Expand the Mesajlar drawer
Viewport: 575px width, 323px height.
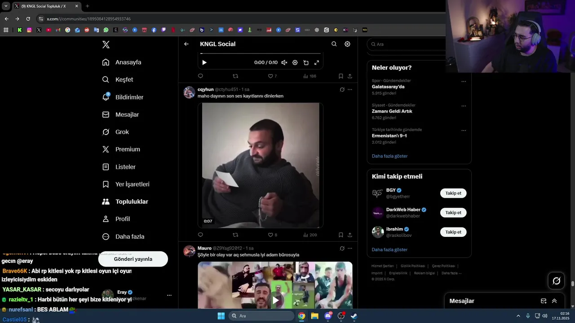coord(554,301)
